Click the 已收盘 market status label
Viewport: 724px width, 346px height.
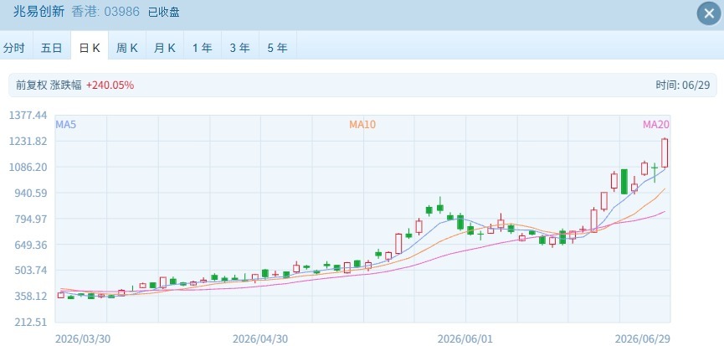pyautogui.click(x=164, y=12)
